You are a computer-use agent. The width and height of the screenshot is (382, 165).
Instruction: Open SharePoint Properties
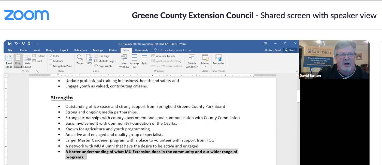[x=218, y=60]
